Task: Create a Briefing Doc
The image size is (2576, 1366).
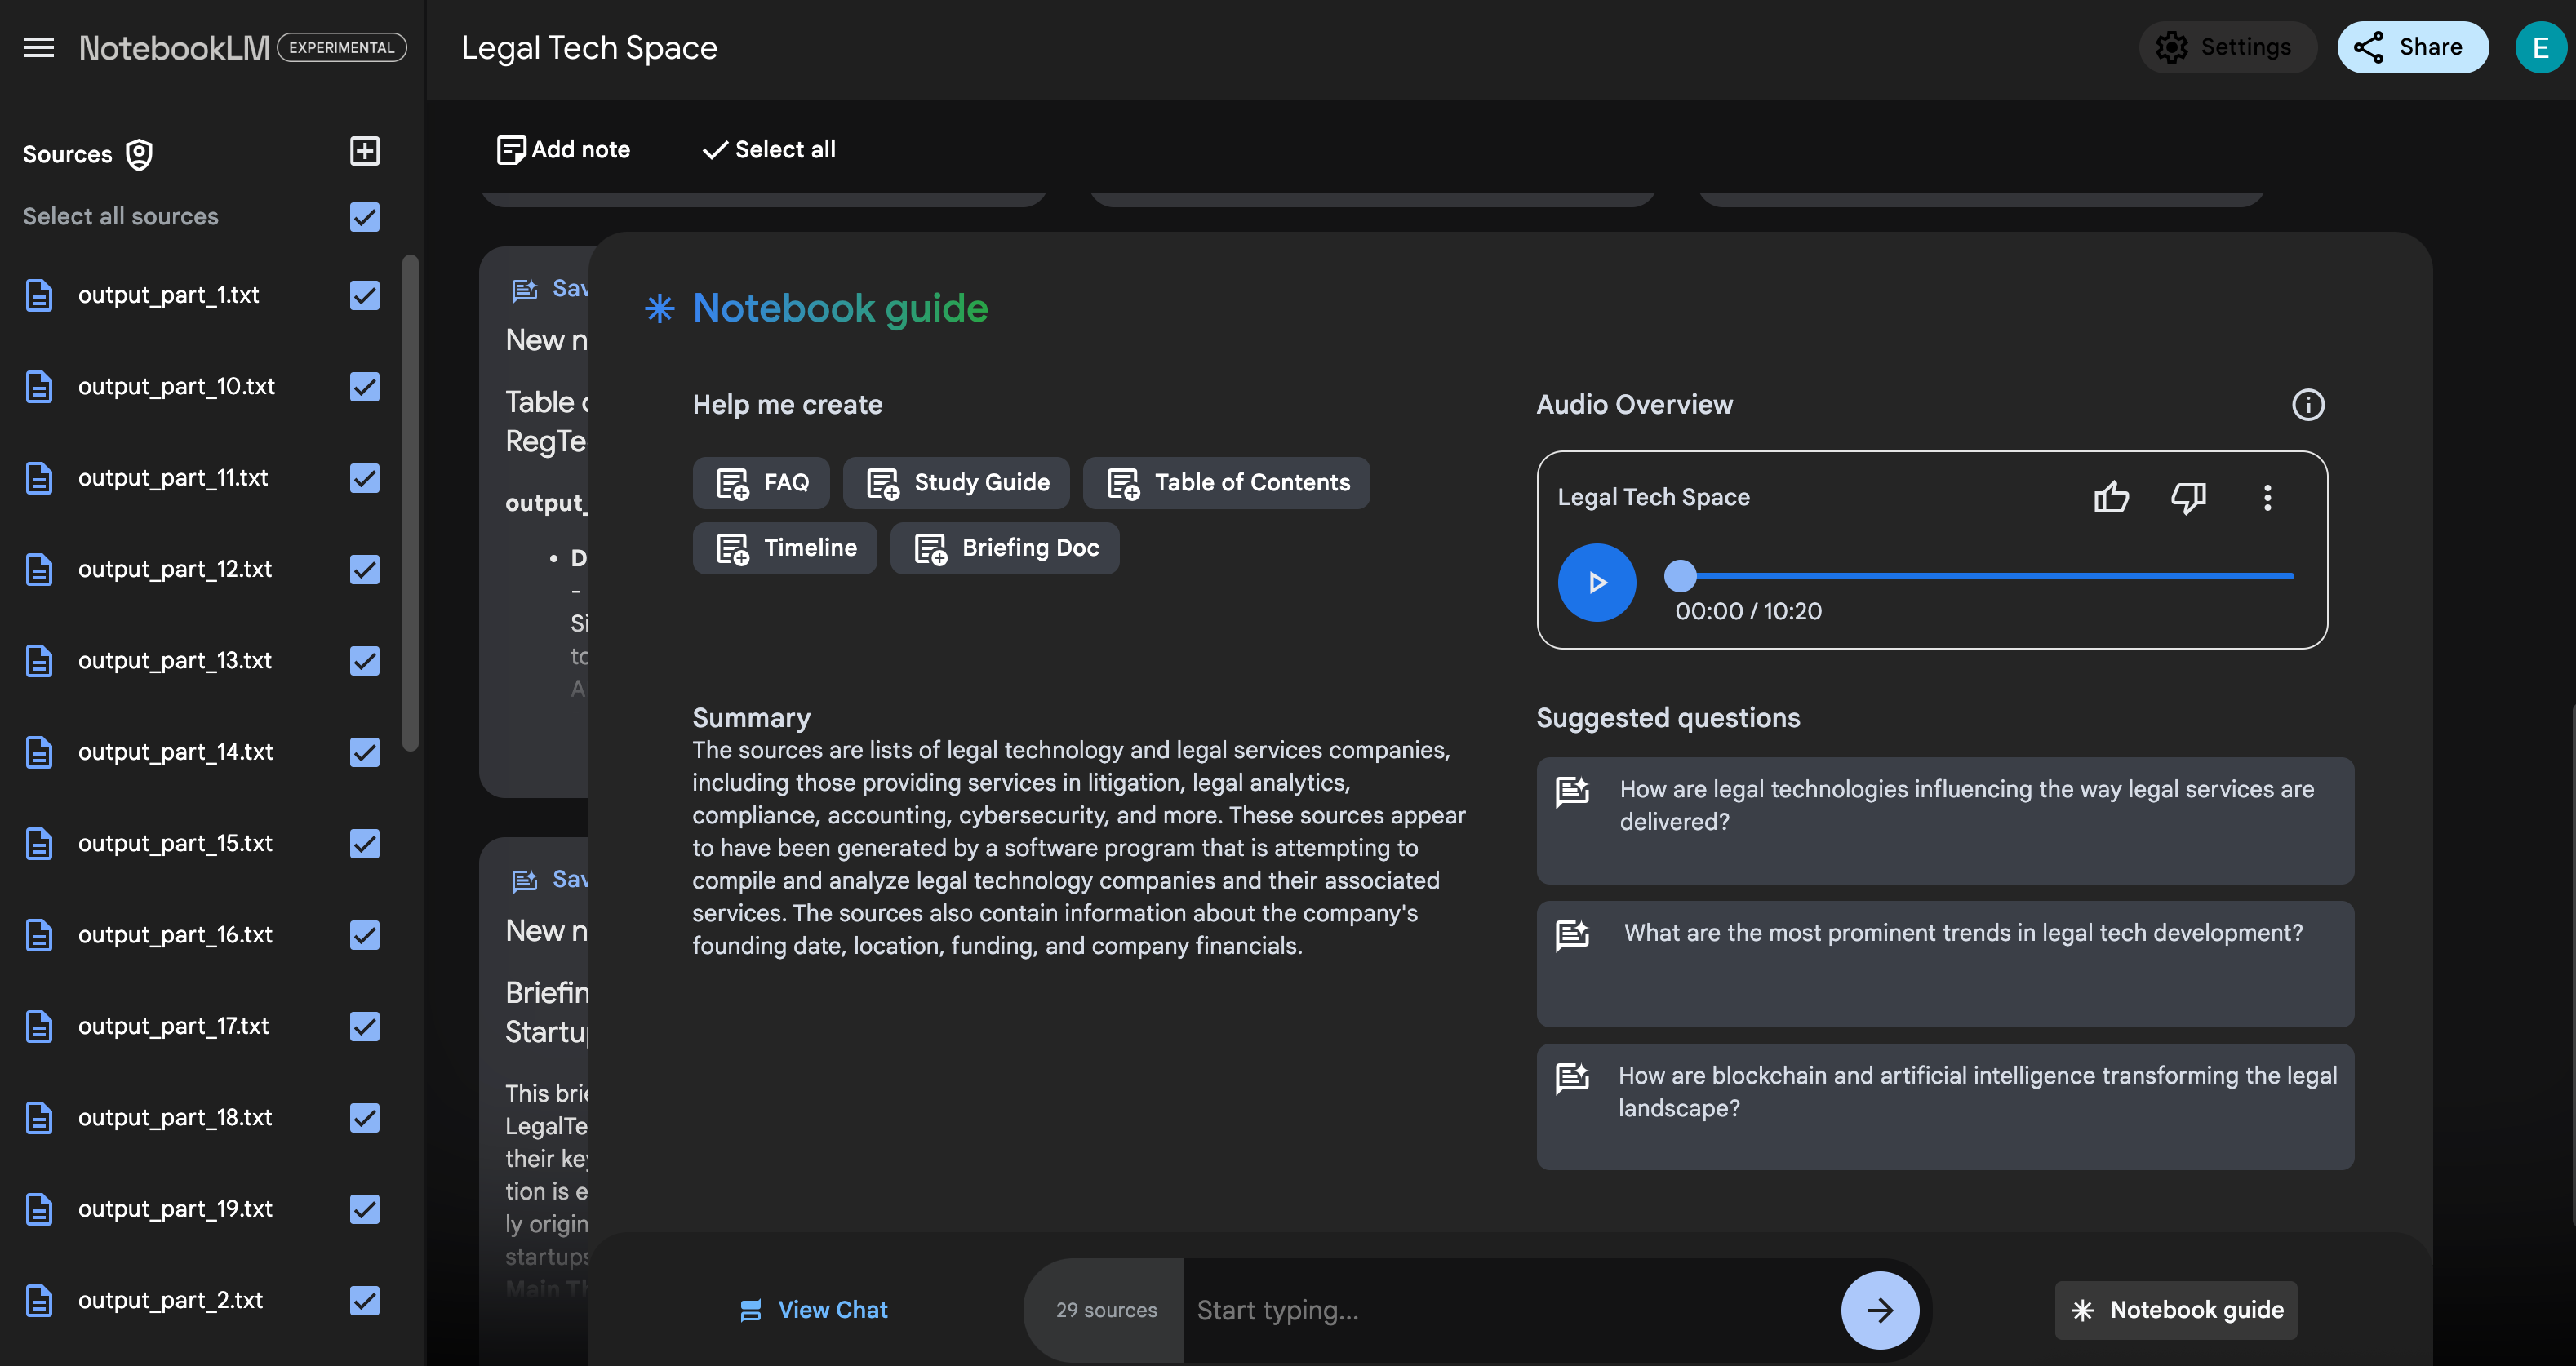Action: coord(1004,548)
